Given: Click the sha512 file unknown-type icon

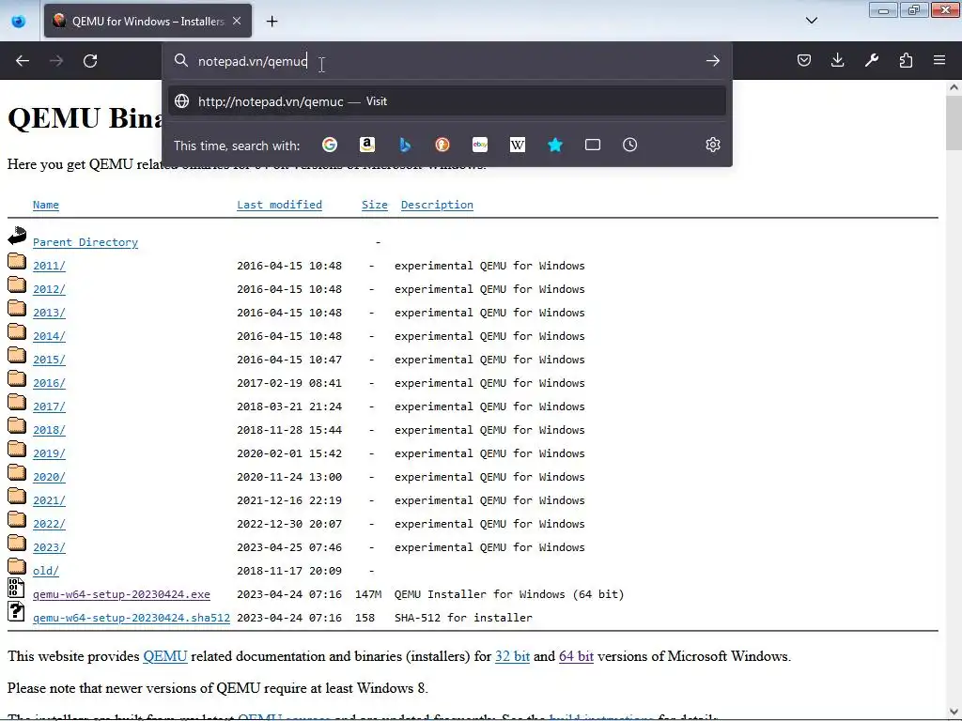Looking at the screenshot, I should click(16, 611).
